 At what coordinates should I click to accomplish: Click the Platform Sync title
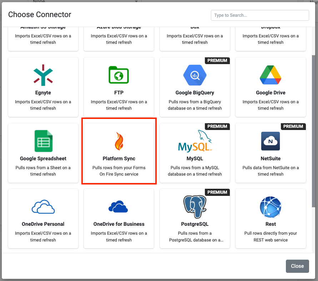pos(119,158)
